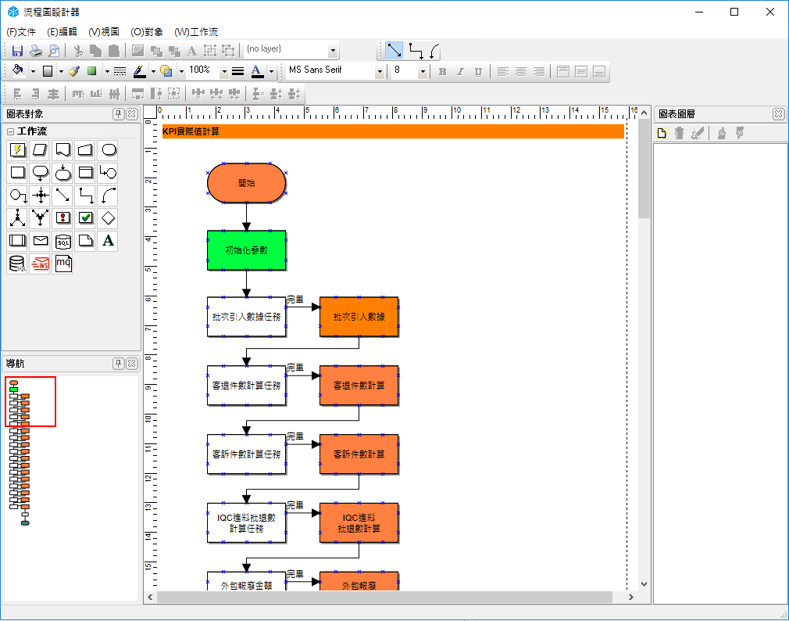789x621 pixels.
Task: Select the mq message queue shape
Action: (x=63, y=264)
